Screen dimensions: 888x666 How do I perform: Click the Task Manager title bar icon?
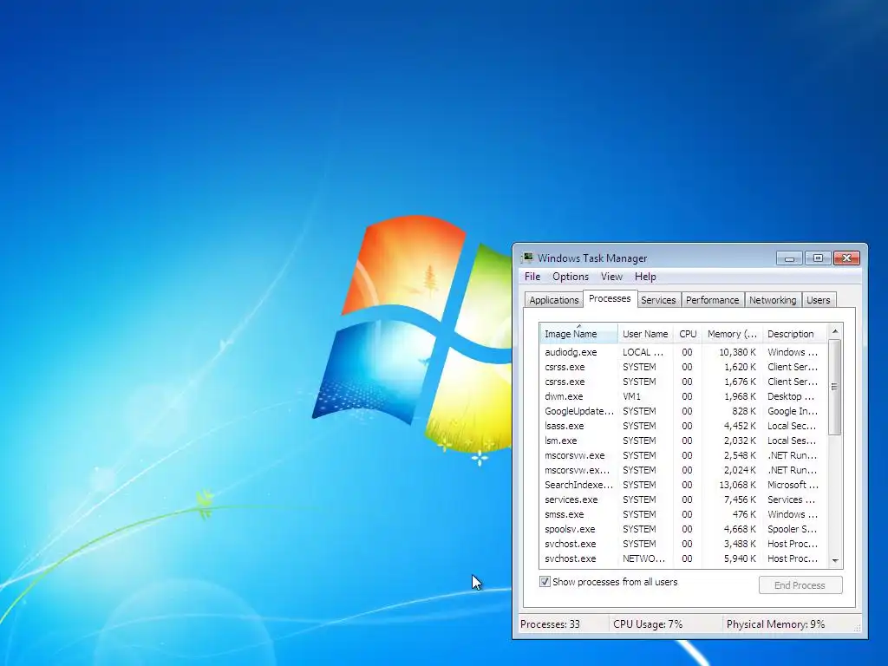pos(527,258)
